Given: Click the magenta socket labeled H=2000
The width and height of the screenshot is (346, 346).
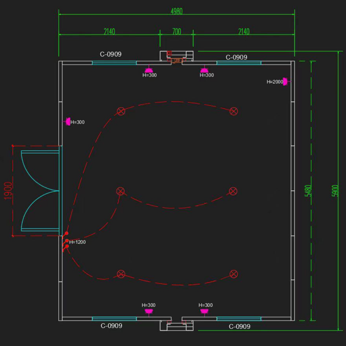Looking at the screenshot, I should coord(286,81).
